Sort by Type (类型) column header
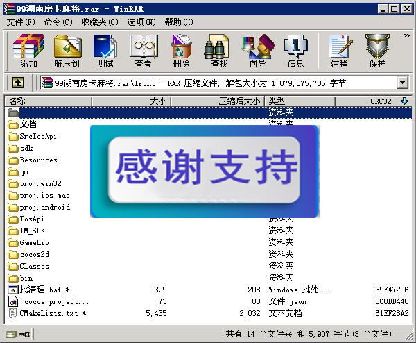The image size is (416, 343). (x=300, y=101)
